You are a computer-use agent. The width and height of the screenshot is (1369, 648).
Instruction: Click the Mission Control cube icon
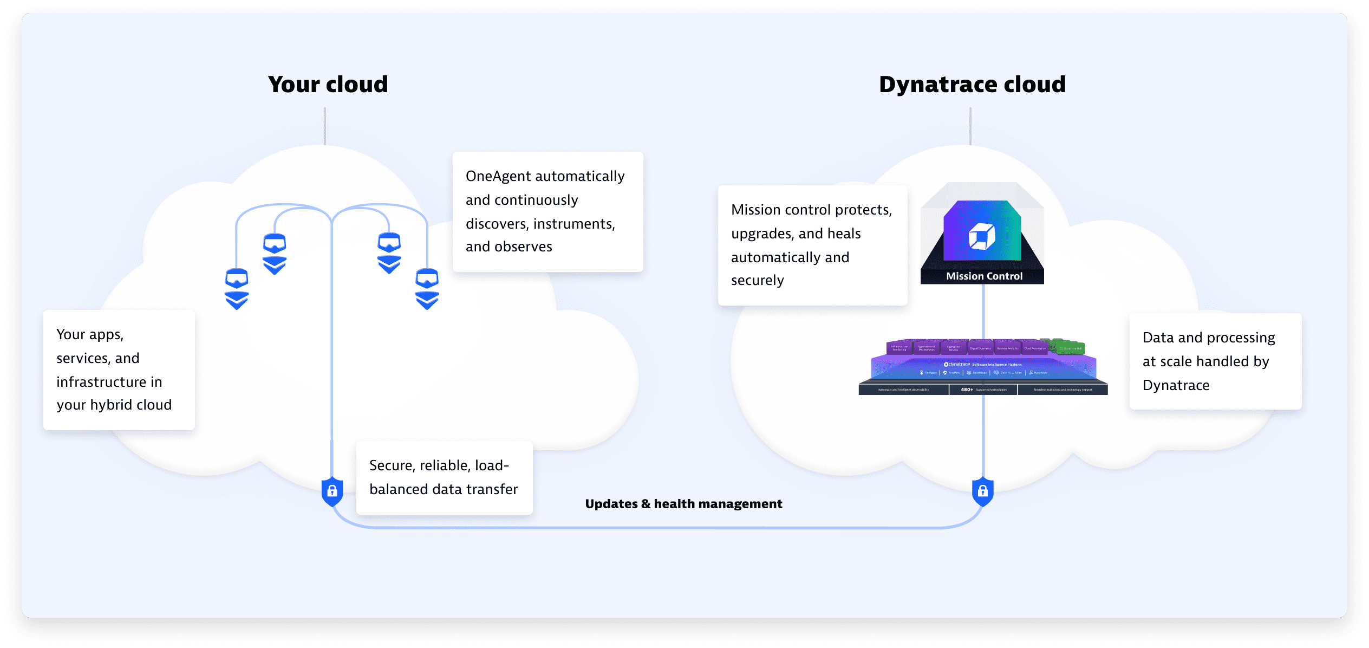click(x=982, y=236)
